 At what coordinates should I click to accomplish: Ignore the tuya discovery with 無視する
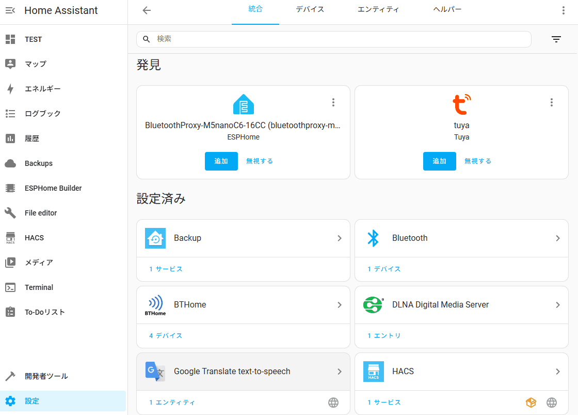[x=478, y=161]
